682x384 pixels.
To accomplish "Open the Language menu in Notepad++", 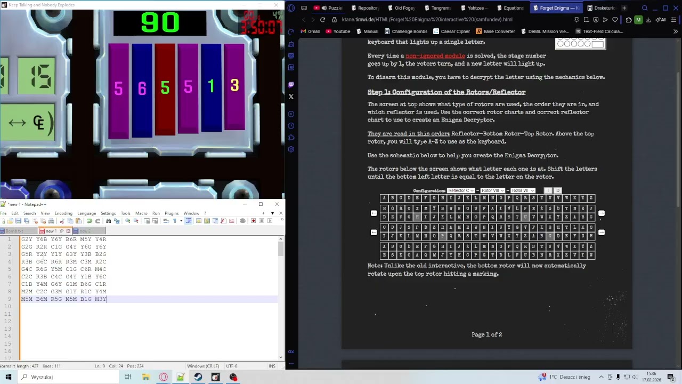I will pos(86,213).
